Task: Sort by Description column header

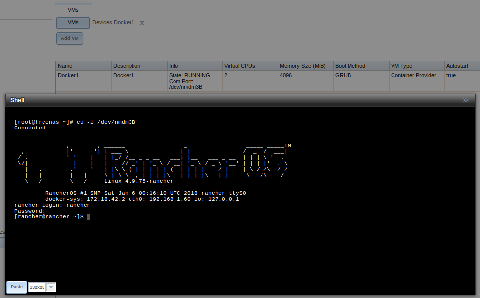Action: [x=139, y=66]
